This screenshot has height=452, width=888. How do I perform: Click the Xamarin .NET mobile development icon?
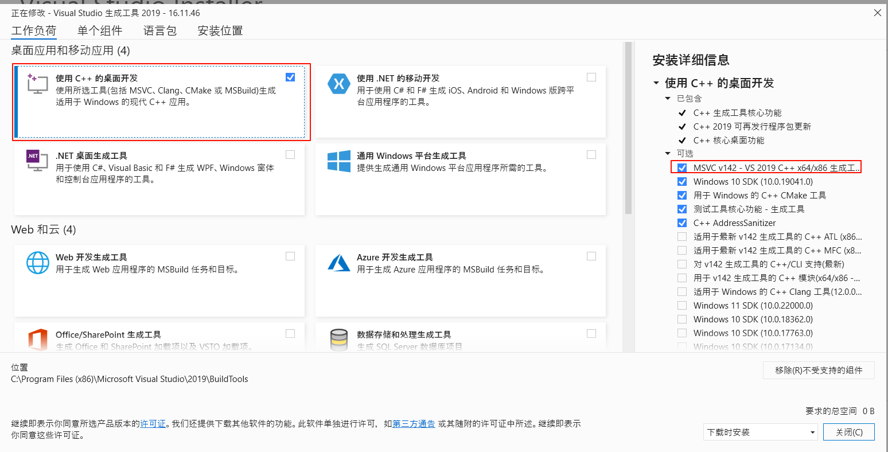pyautogui.click(x=338, y=84)
